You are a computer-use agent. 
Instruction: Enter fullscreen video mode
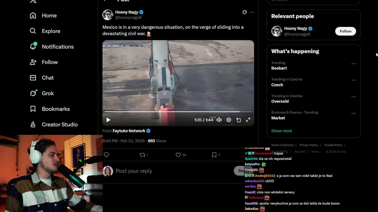(248, 120)
